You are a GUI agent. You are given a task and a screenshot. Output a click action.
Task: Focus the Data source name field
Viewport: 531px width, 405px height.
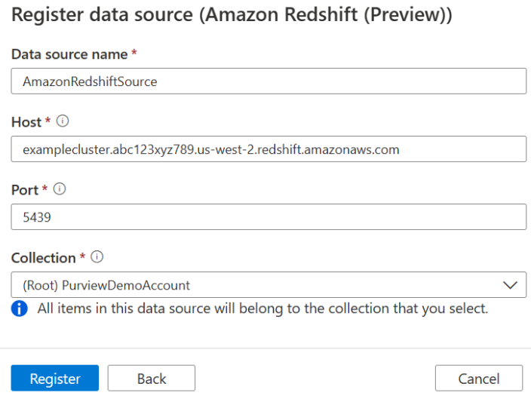(269, 81)
